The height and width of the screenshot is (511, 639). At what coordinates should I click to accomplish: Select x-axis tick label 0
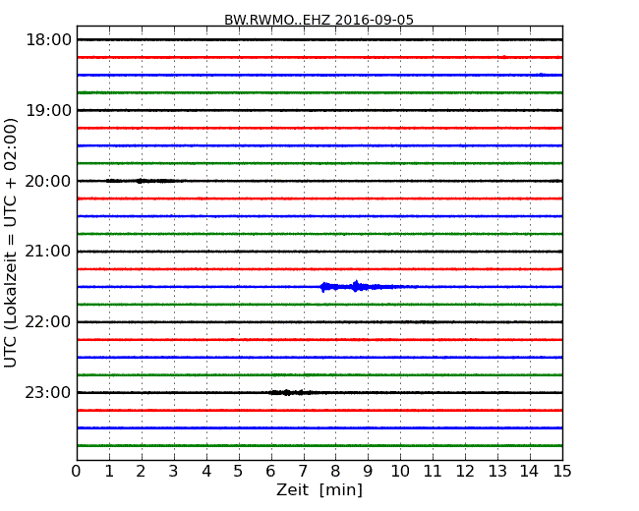[x=77, y=471]
